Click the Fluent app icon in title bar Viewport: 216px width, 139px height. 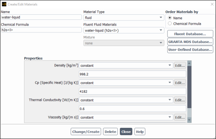[x=4, y=4]
